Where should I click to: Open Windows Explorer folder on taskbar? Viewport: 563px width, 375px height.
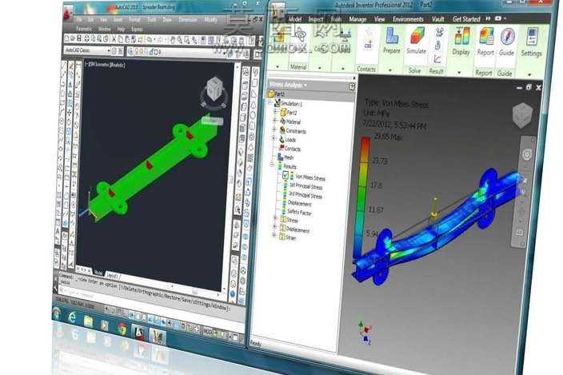coord(88,321)
